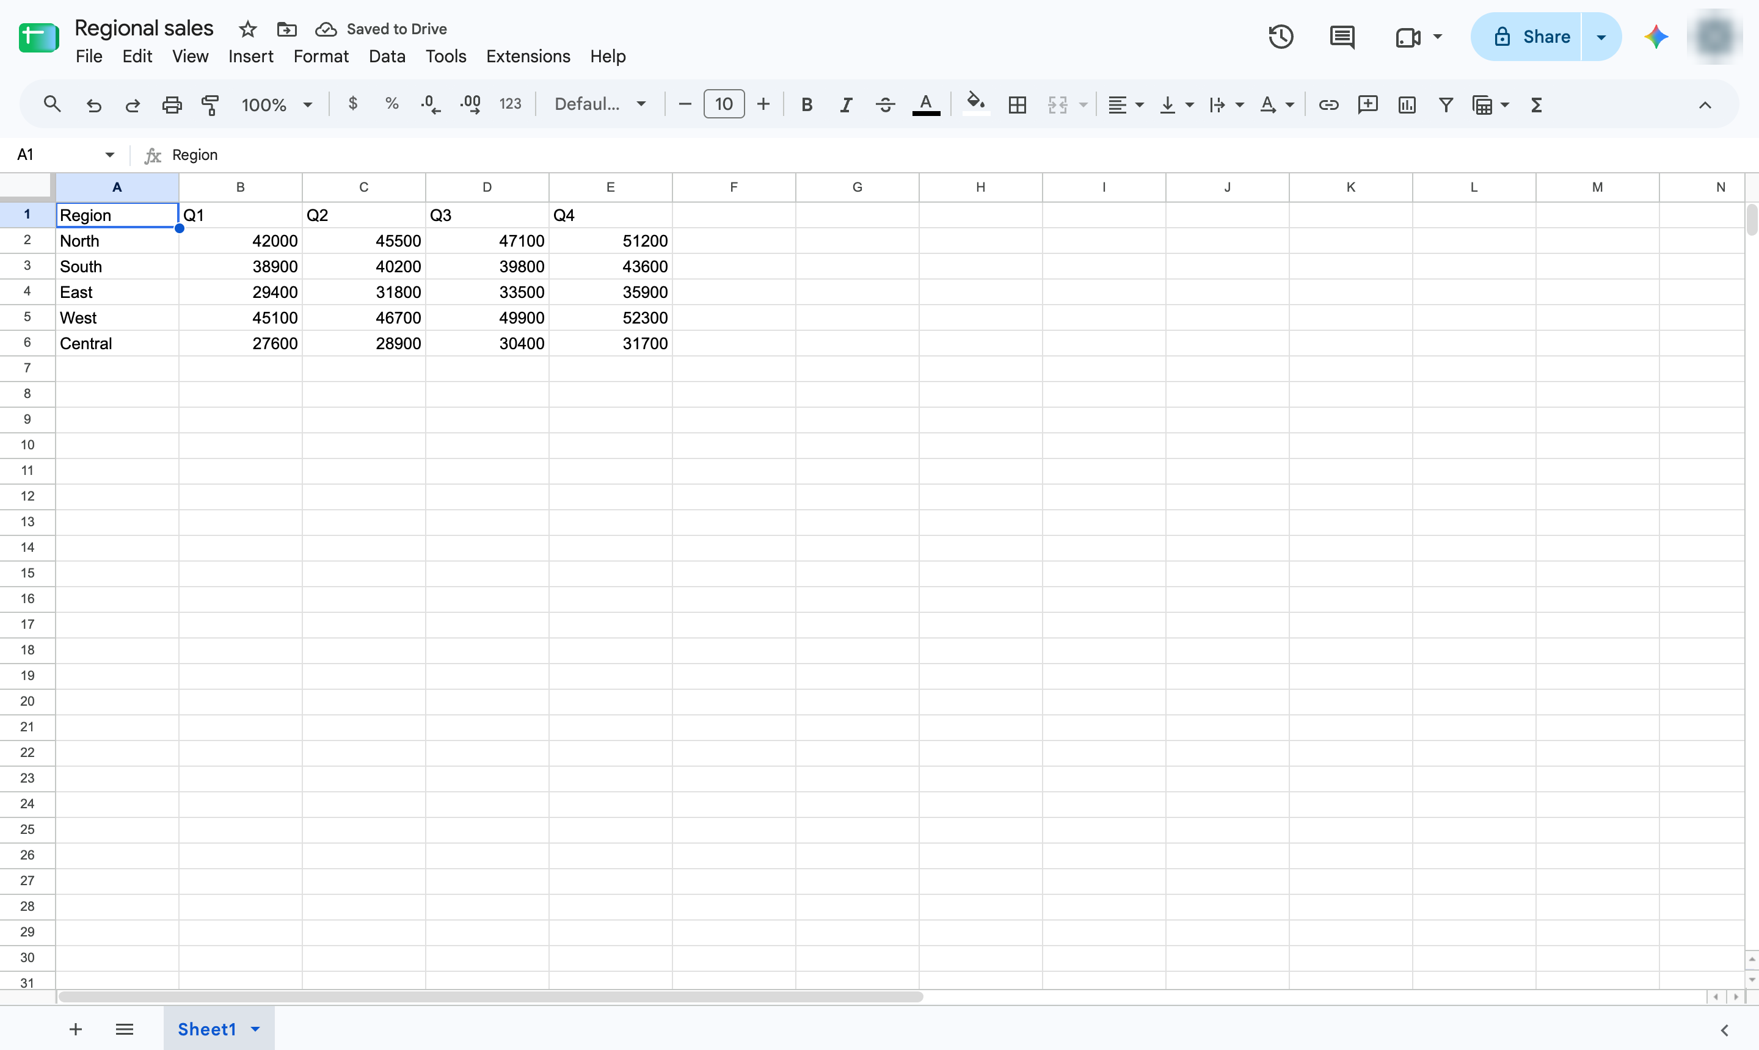
Task: Hide the menus with collapse chevron
Action: pyautogui.click(x=1705, y=105)
